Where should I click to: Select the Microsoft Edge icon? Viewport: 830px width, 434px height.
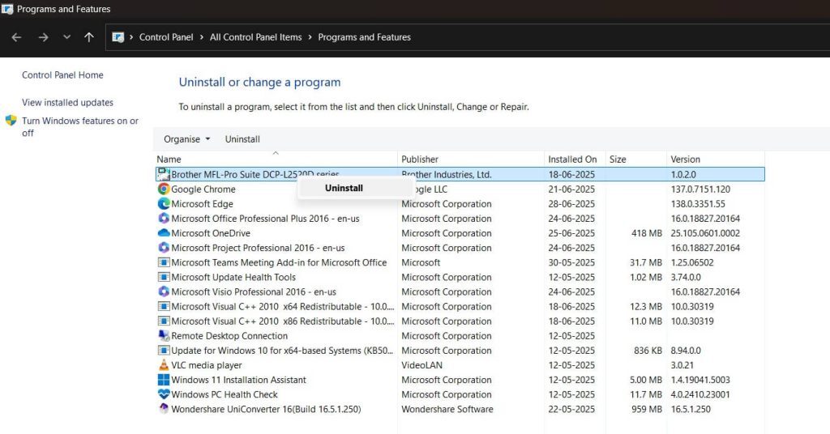(x=164, y=204)
